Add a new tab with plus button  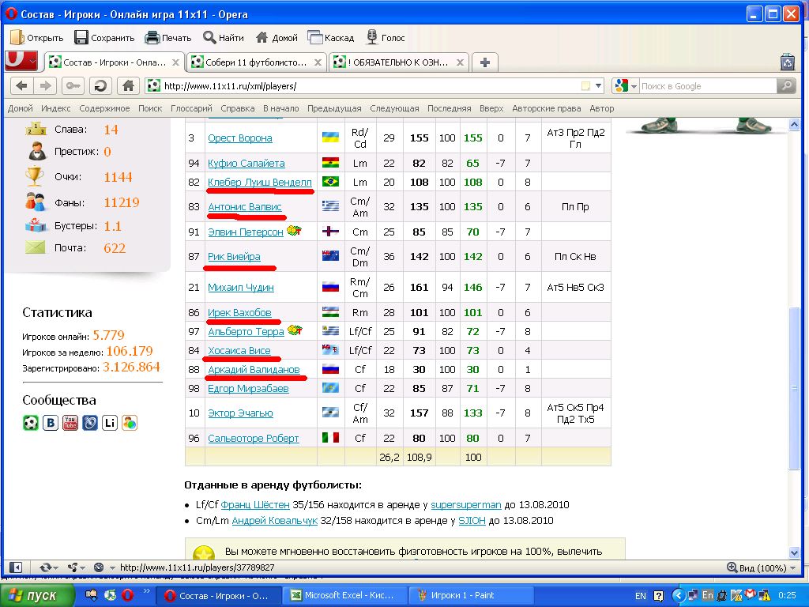click(x=484, y=62)
